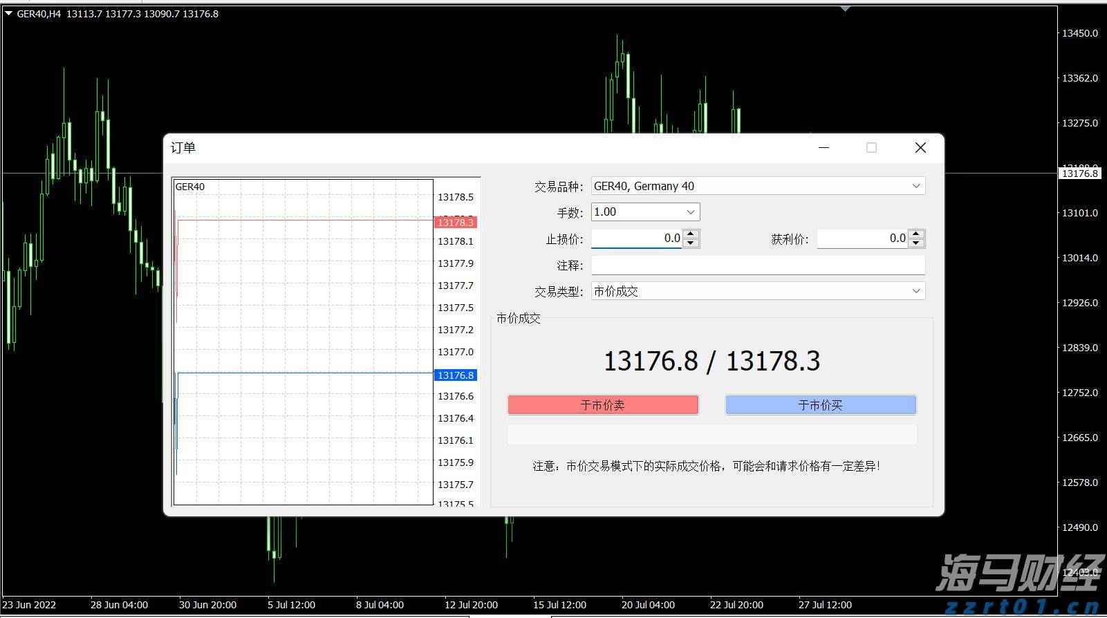Click into the 注释 comment field
This screenshot has width=1107, height=618.
[x=758, y=265]
